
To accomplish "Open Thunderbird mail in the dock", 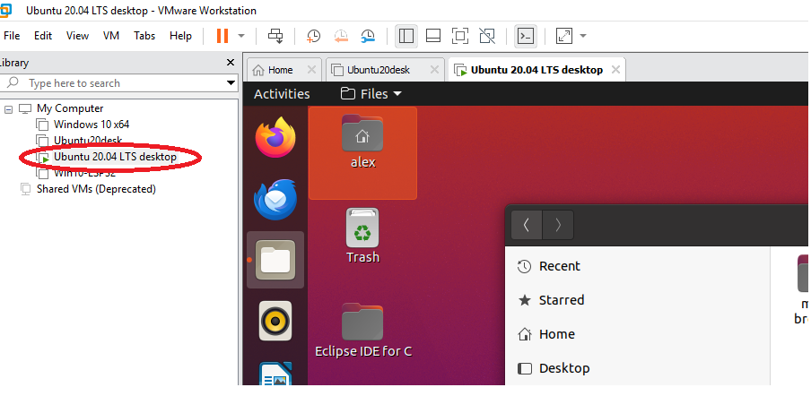I will [275, 199].
